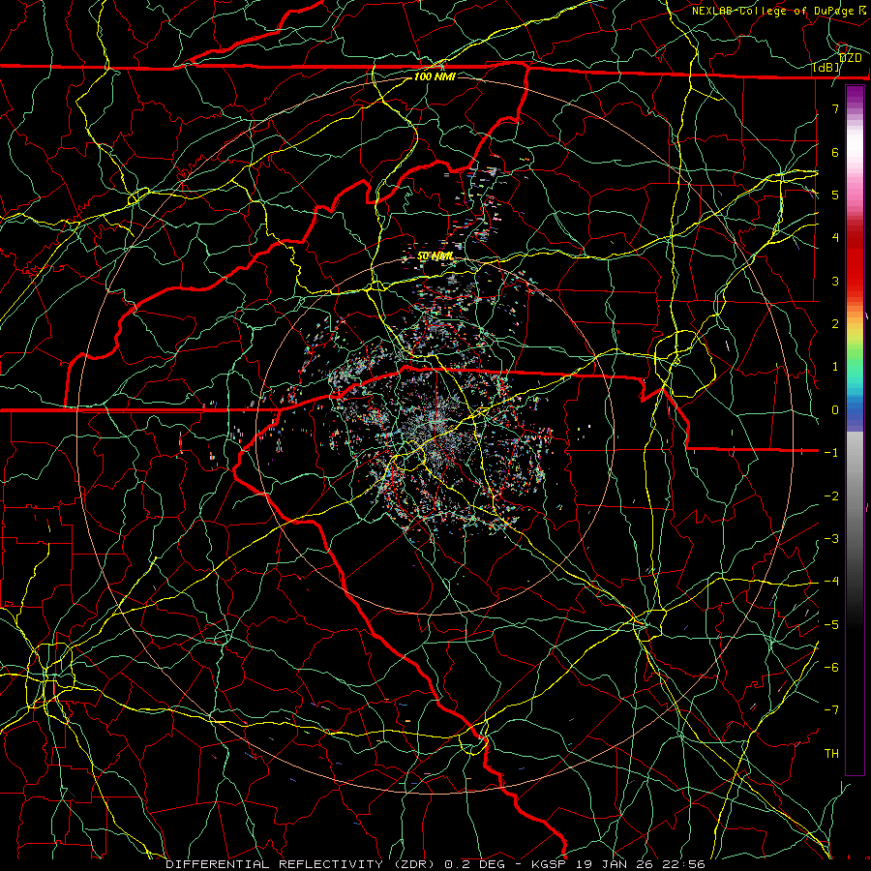This screenshot has width=871, height=871.
Task: Click the 1 value on the dB scale
Action: click(835, 367)
